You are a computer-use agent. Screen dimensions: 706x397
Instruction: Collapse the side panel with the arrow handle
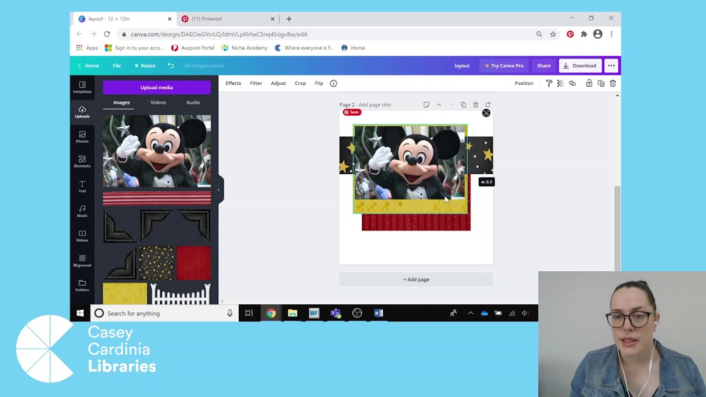(218, 190)
